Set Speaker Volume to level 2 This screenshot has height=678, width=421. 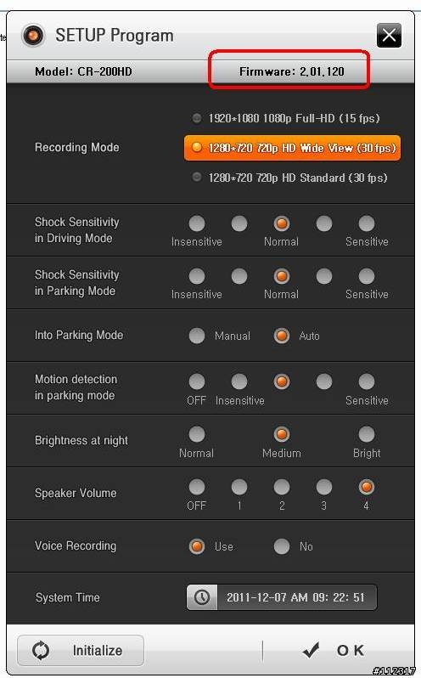(282, 487)
